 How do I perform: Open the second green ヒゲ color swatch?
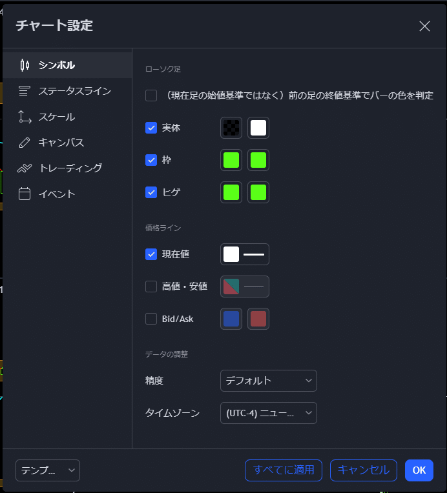click(x=258, y=192)
